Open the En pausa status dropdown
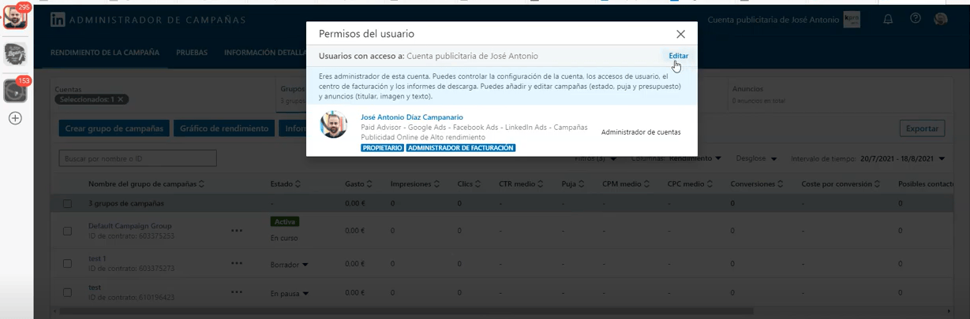 coord(289,294)
